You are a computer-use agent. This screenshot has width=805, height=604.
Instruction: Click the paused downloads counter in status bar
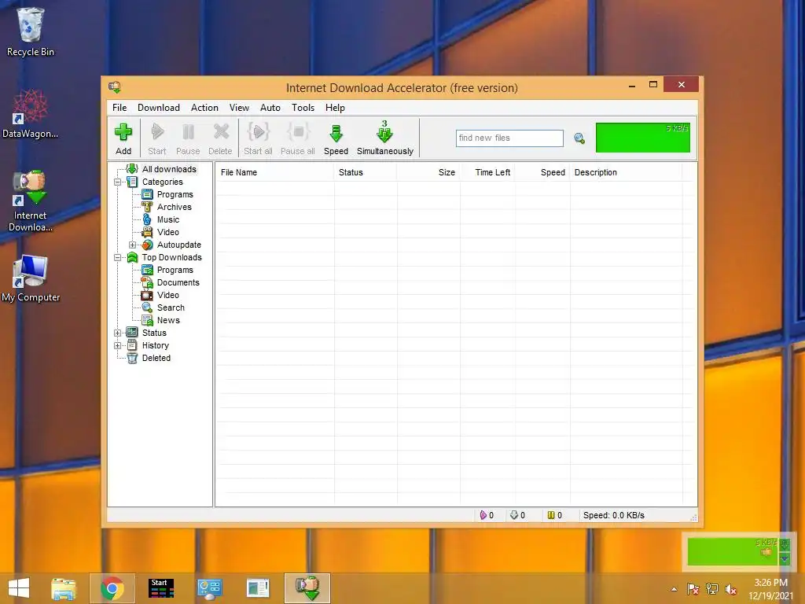[x=554, y=515]
